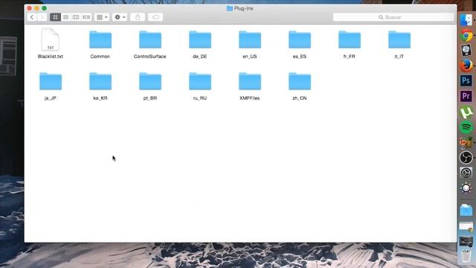The width and height of the screenshot is (476, 268).
Task: Open the Trash in the Dock
Action: (466, 256)
